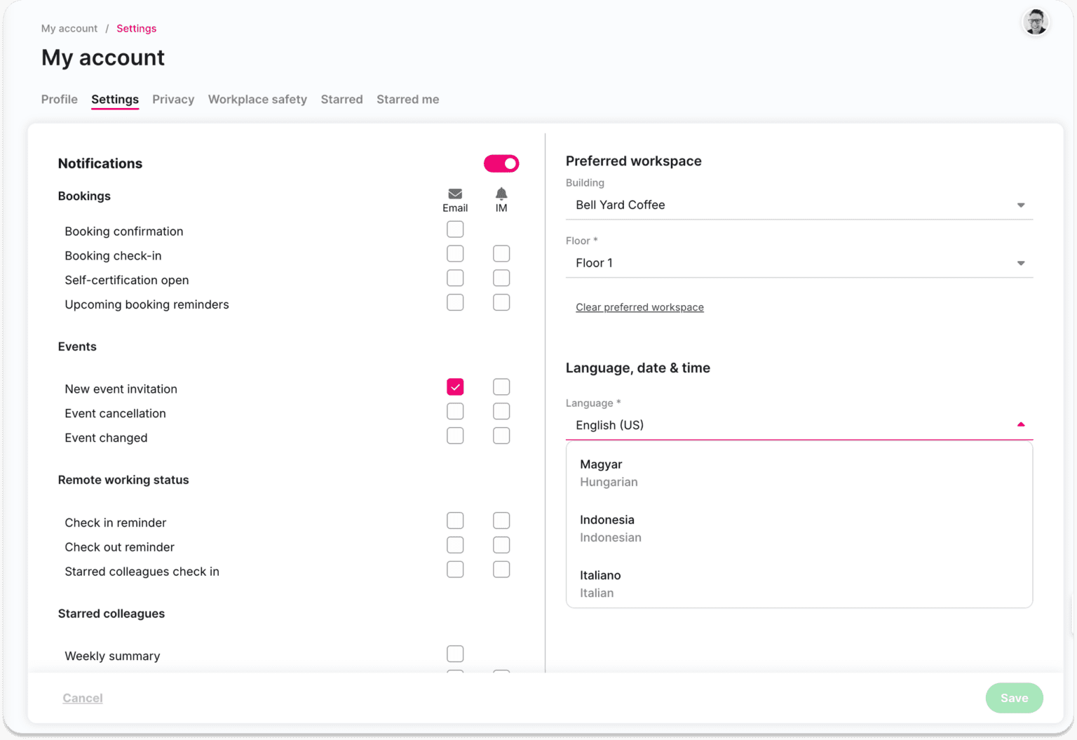Click the Cancel link
Viewport: 1077px width, 740px height.
coord(83,698)
